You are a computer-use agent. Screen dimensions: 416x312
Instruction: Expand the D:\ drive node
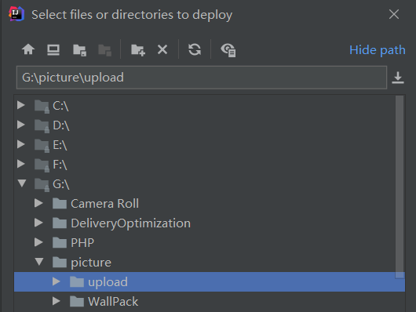21,125
